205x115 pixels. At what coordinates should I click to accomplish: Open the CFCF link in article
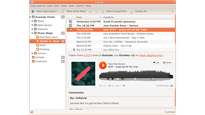click(x=87, y=55)
